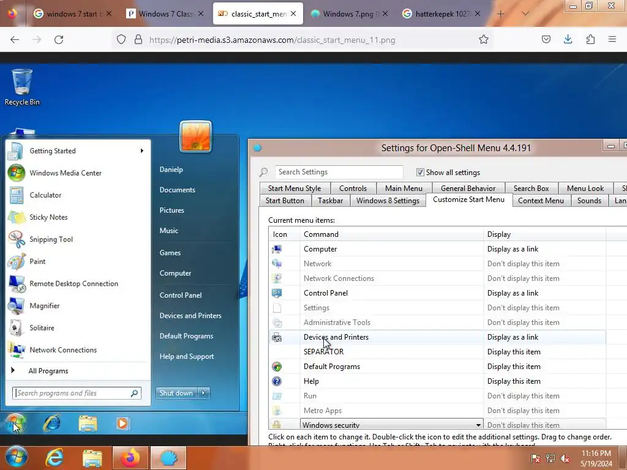
Task: Open Firefox downloads panel
Action: [x=568, y=39]
